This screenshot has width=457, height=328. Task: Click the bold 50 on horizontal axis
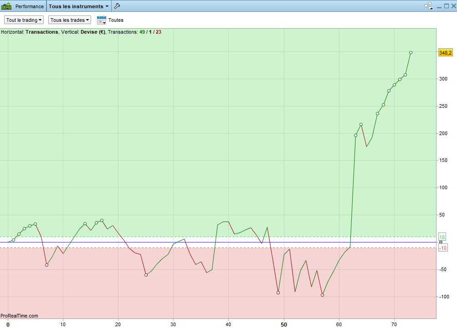coord(284,324)
